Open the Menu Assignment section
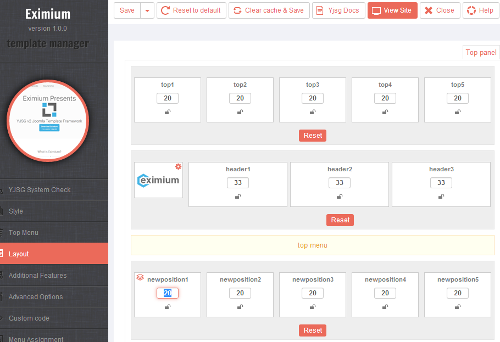Image resolution: width=500 pixels, height=342 pixels. pos(54,336)
